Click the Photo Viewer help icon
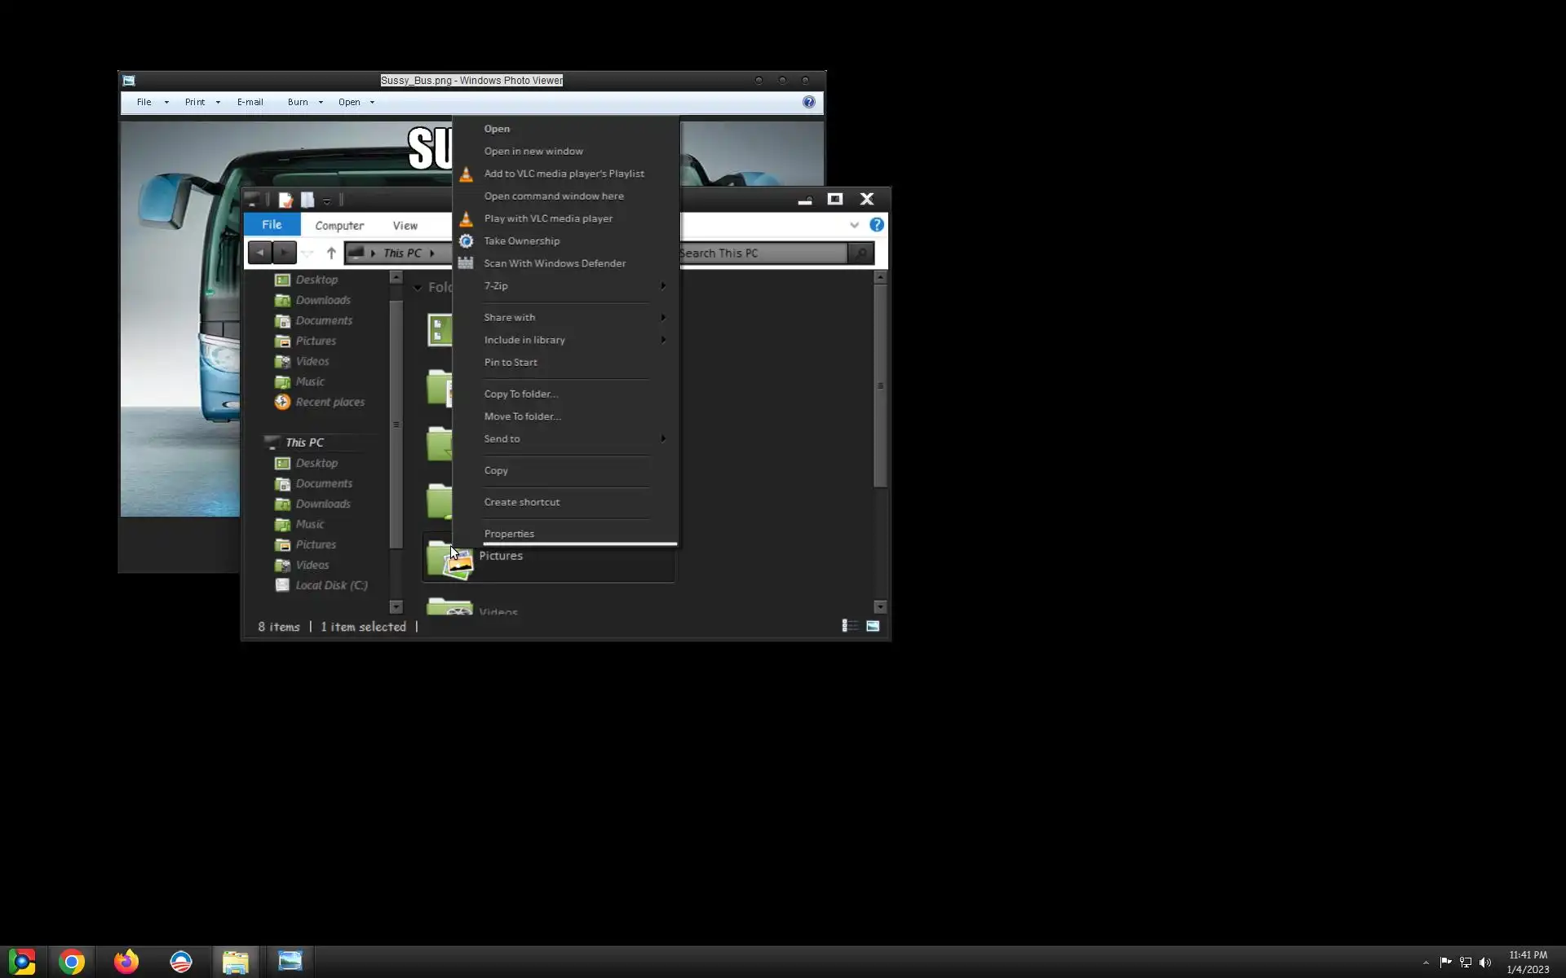1566x978 pixels. click(x=808, y=102)
